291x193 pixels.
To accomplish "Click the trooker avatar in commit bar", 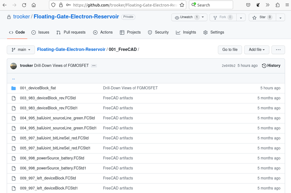I will (14, 66).
